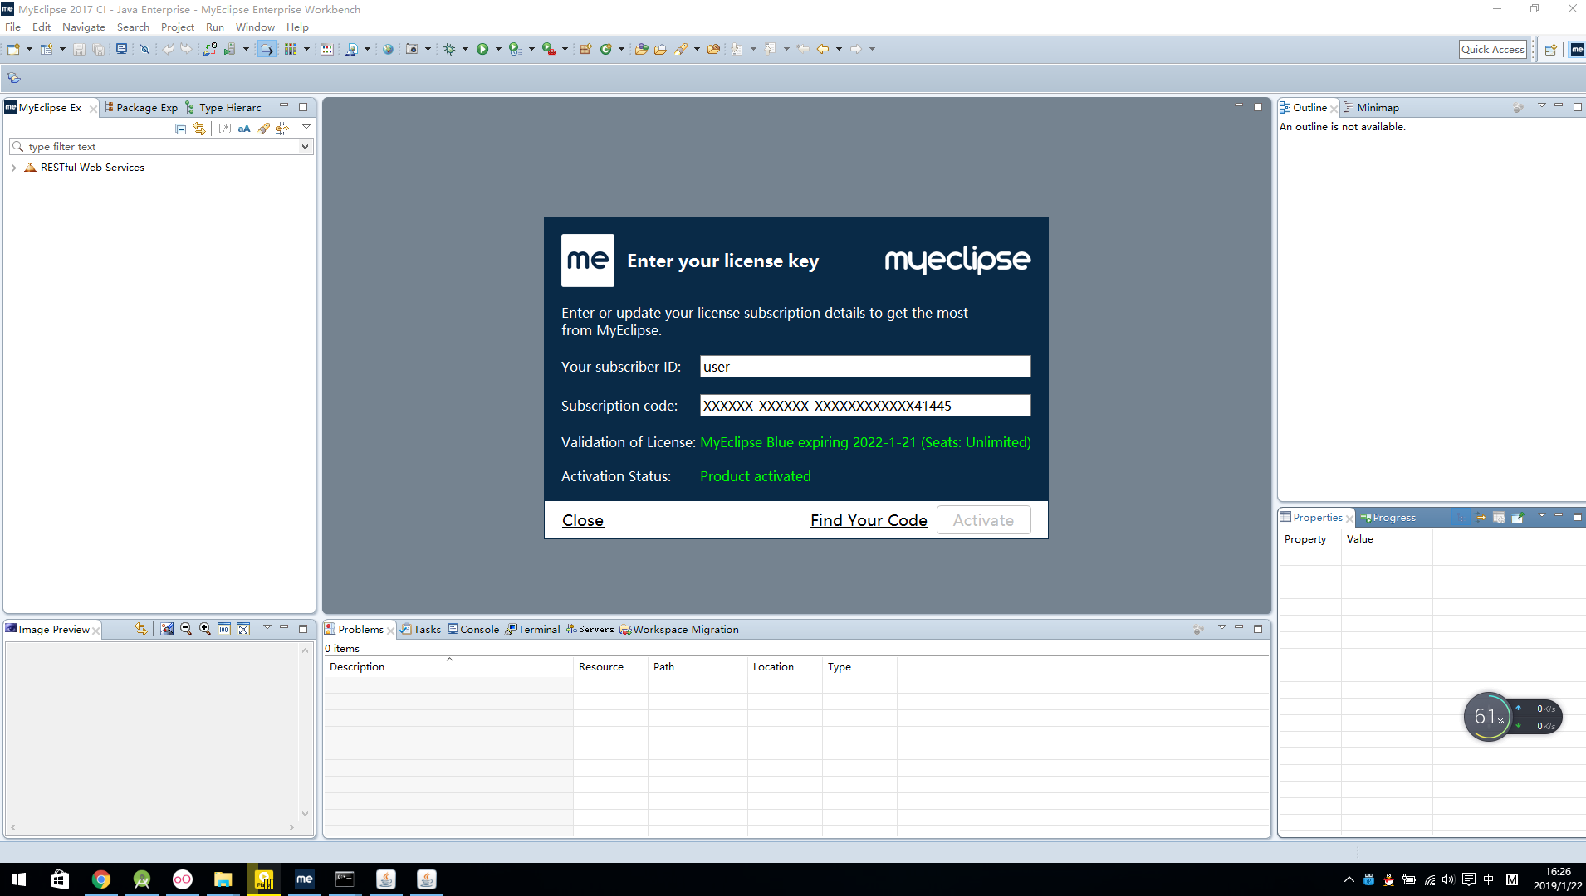Open the New button dropdown arrow

tap(29, 49)
